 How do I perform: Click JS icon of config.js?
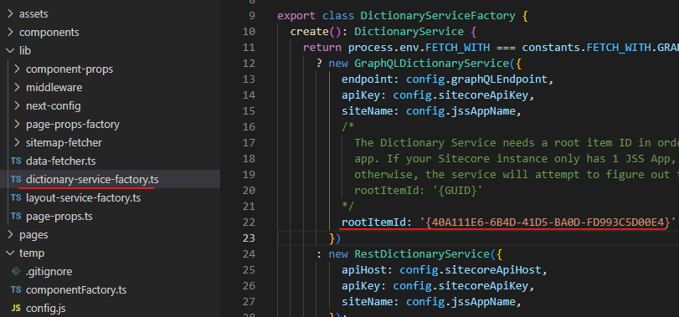pos(16,309)
